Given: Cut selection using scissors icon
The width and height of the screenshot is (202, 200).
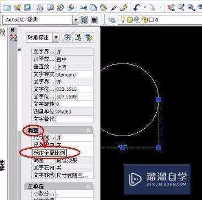Looking at the screenshot, I should click(x=83, y=8).
